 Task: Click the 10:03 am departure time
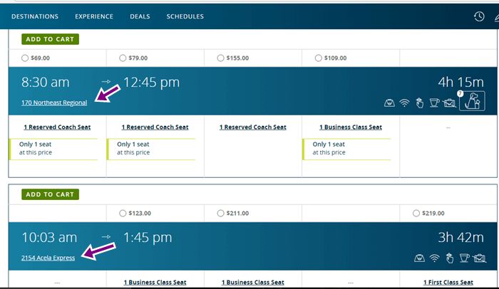49,238
